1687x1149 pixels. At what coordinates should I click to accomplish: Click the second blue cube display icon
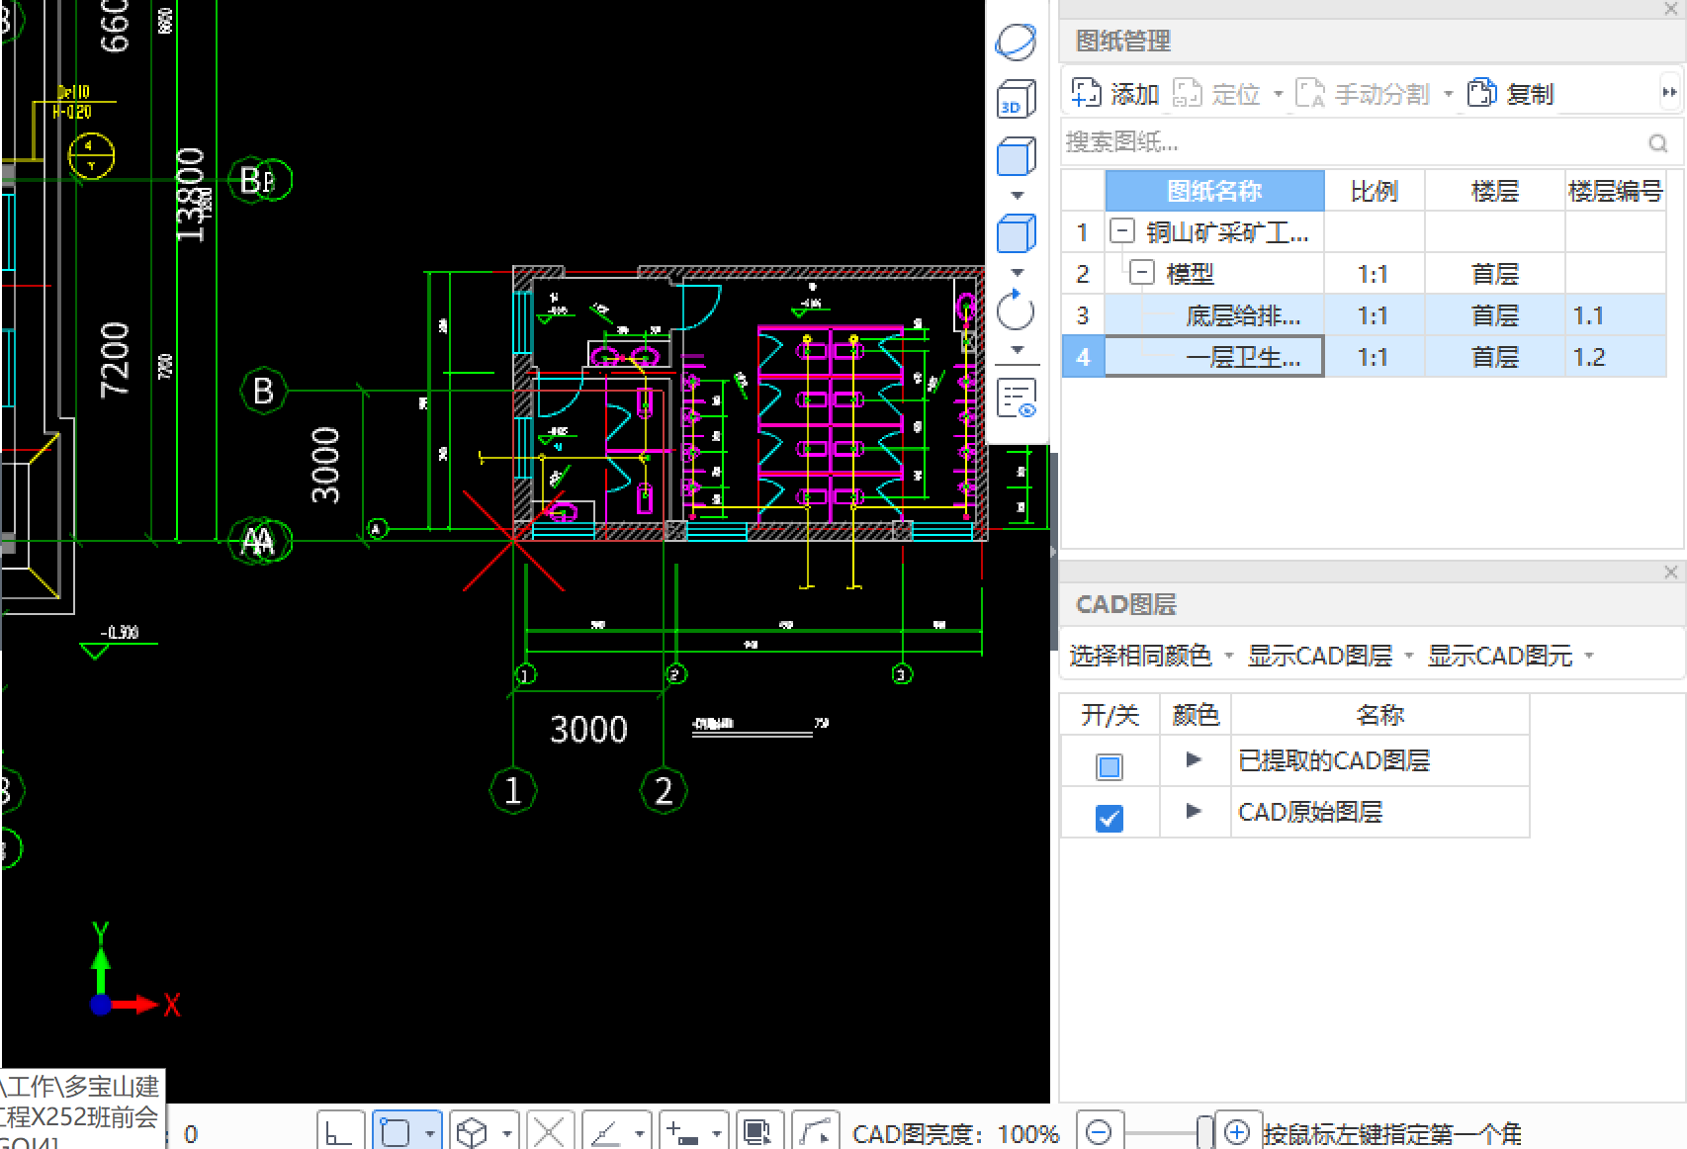(x=1016, y=233)
